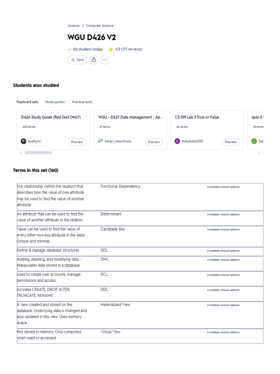The height and width of the screenshot is (374, 280).
Task: Click the share icon button
Action: (x=94, y=60)
